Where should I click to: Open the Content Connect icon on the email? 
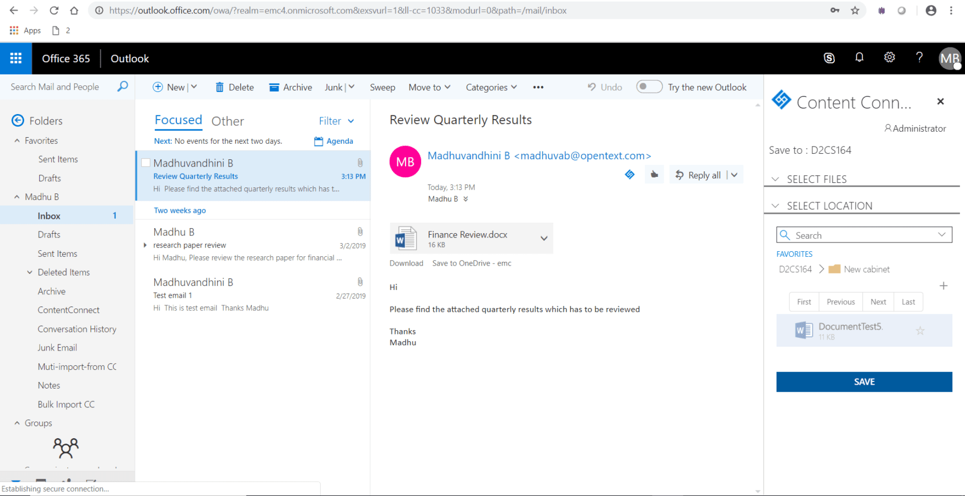[x=630, y=174]
